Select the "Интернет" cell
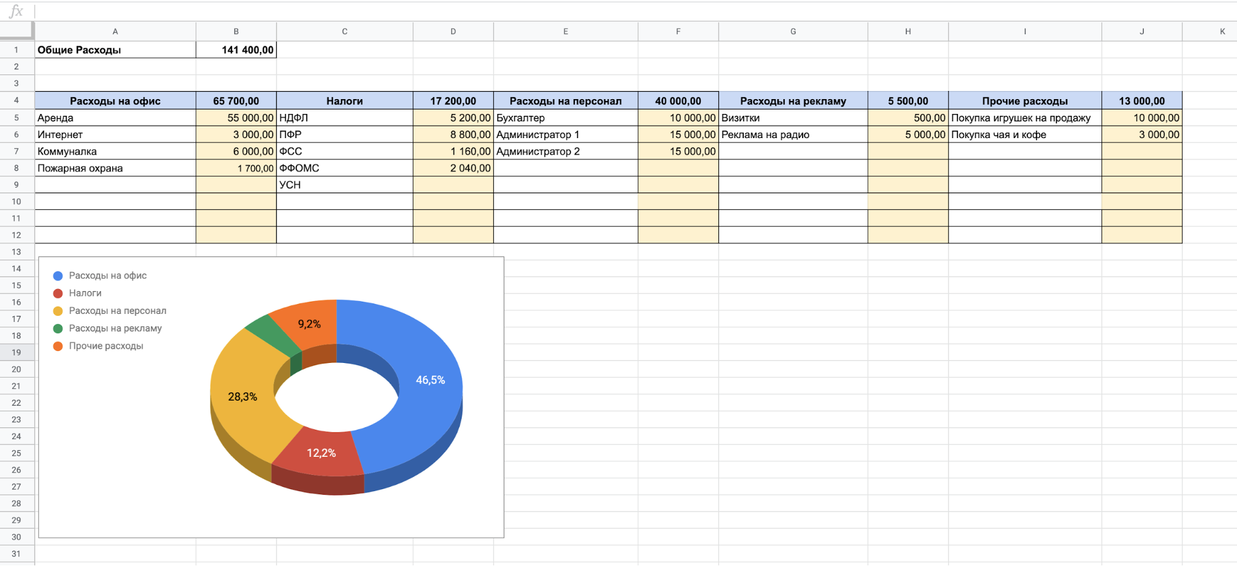The width and height of the screenshot is (1237, 566). coord(115,134)
